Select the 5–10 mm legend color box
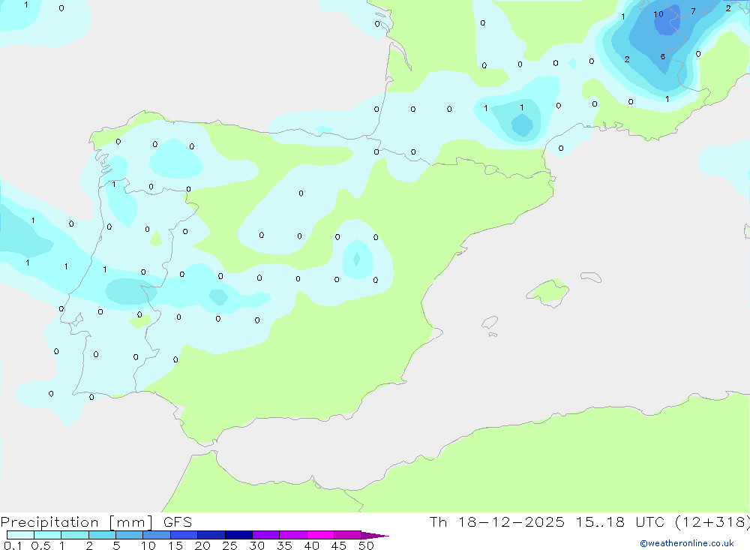750x550 pixels. coord(130,535)
